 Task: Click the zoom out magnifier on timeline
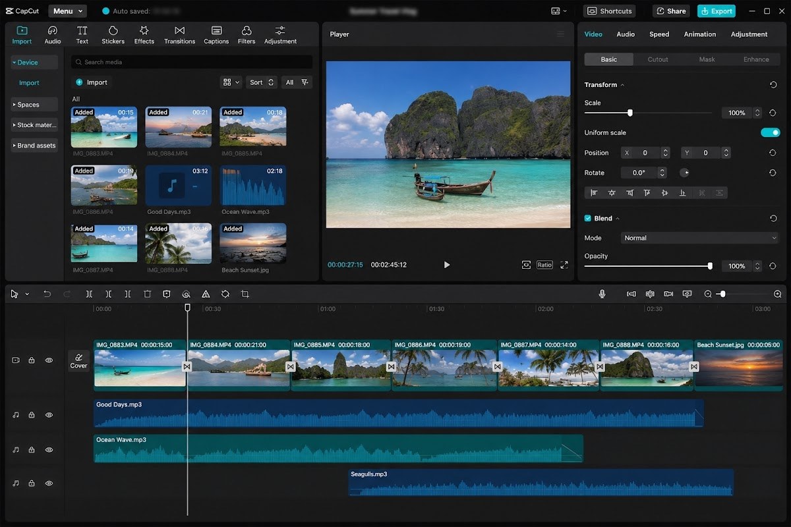tap(708, 294)
